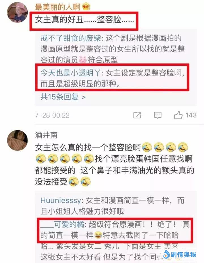This screenshot has height=263, width=204.
Task: Tap the pink bunny emoji in reply
Action: [83, 60]
